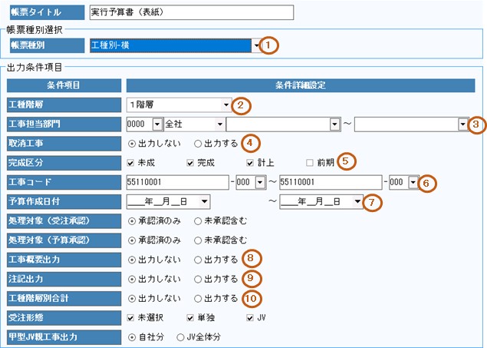Viewport: 487px width, 348px height.
Task: Select 出力する for 工種階層別合計
Action: click(x=199, y=297)
